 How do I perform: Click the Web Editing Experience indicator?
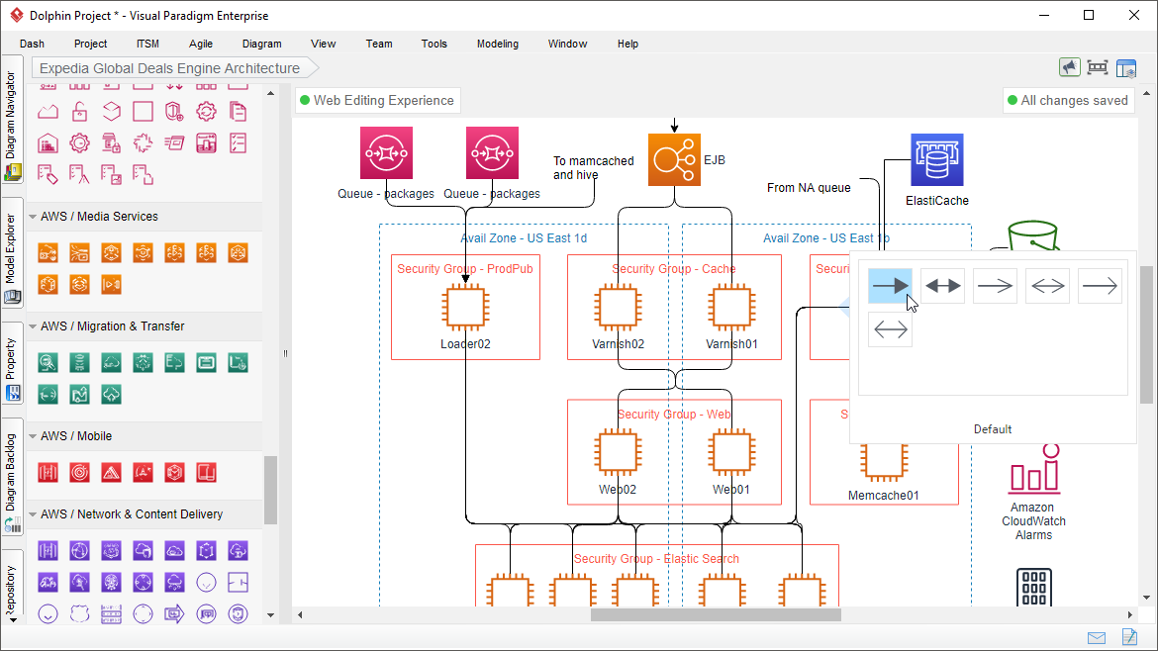click(x=377, y=100)
